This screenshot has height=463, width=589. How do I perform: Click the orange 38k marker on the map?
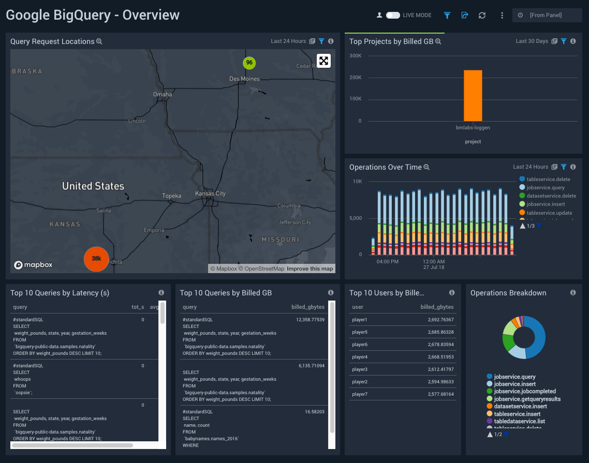click(x=96, y=259)
